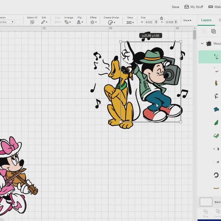Expand the Edit dropdown arrow
The width and height of the screenshot is (221, 221).
point(47,22)
